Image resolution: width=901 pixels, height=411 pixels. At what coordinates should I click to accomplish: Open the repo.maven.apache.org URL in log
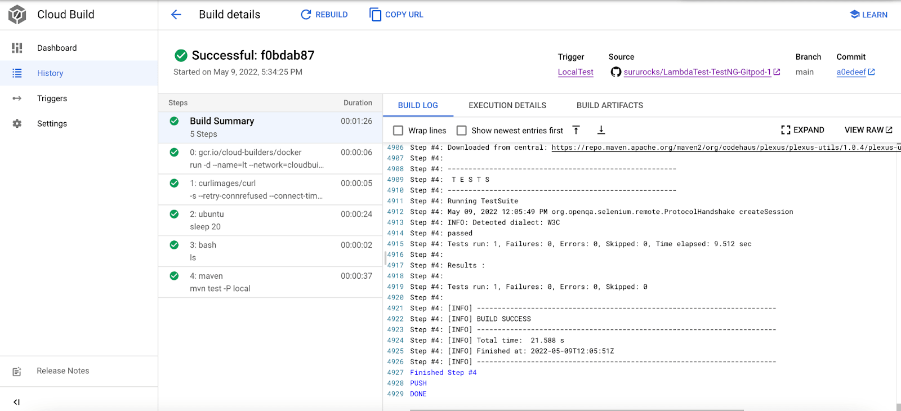click(x=725, y=148)
